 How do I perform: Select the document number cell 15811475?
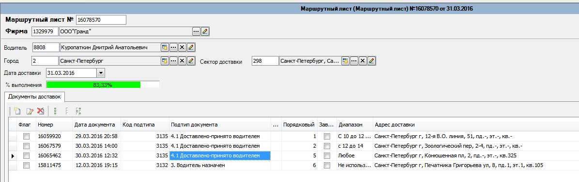click(54, 166)
